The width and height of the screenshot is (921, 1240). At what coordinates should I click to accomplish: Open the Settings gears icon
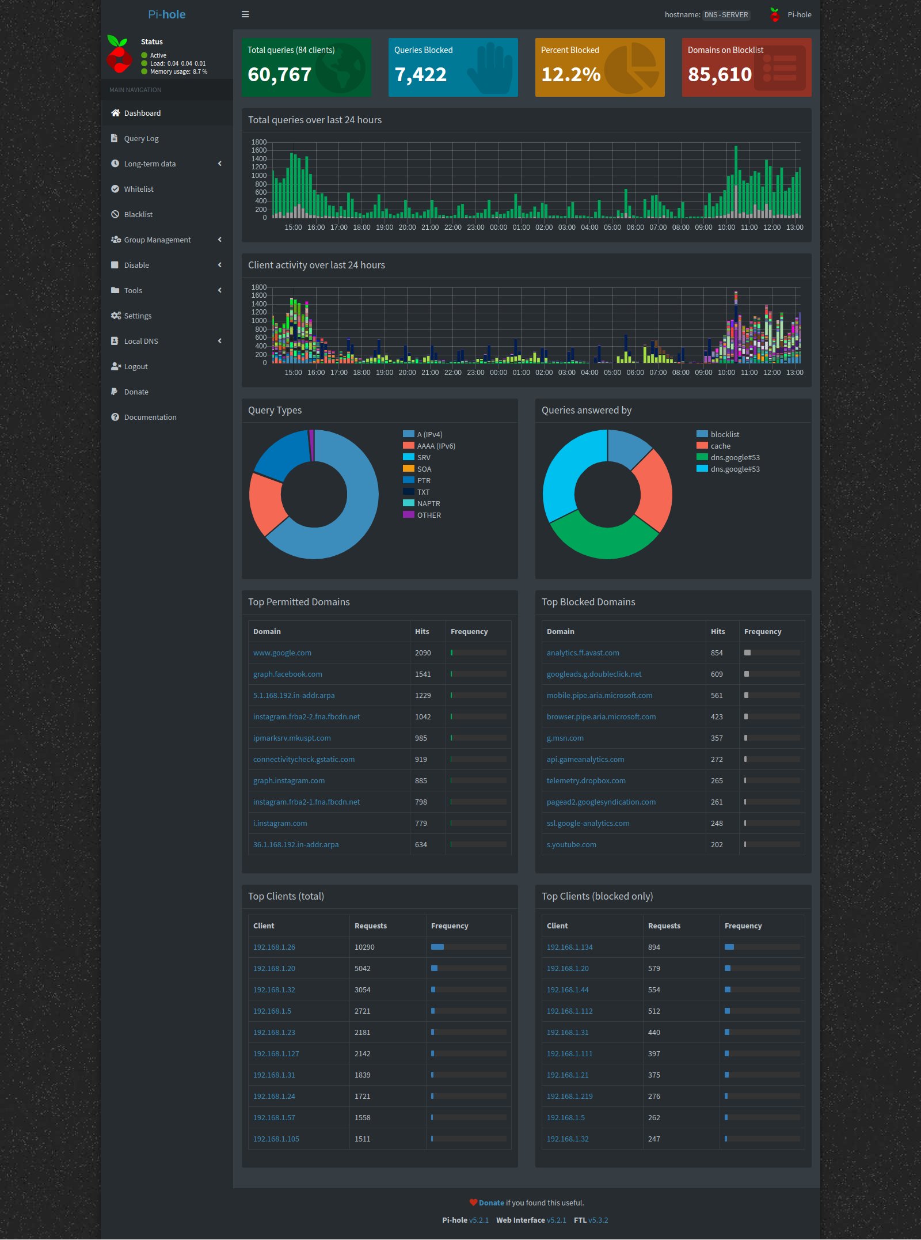pos(116,316)
